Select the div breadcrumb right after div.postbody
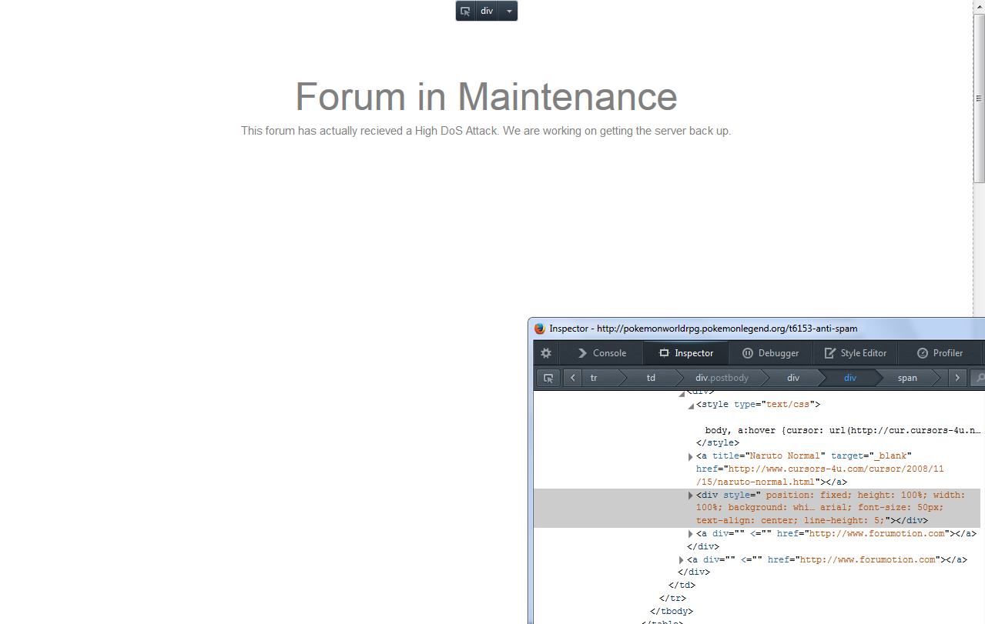985x624 pixels. click(793, 378)
